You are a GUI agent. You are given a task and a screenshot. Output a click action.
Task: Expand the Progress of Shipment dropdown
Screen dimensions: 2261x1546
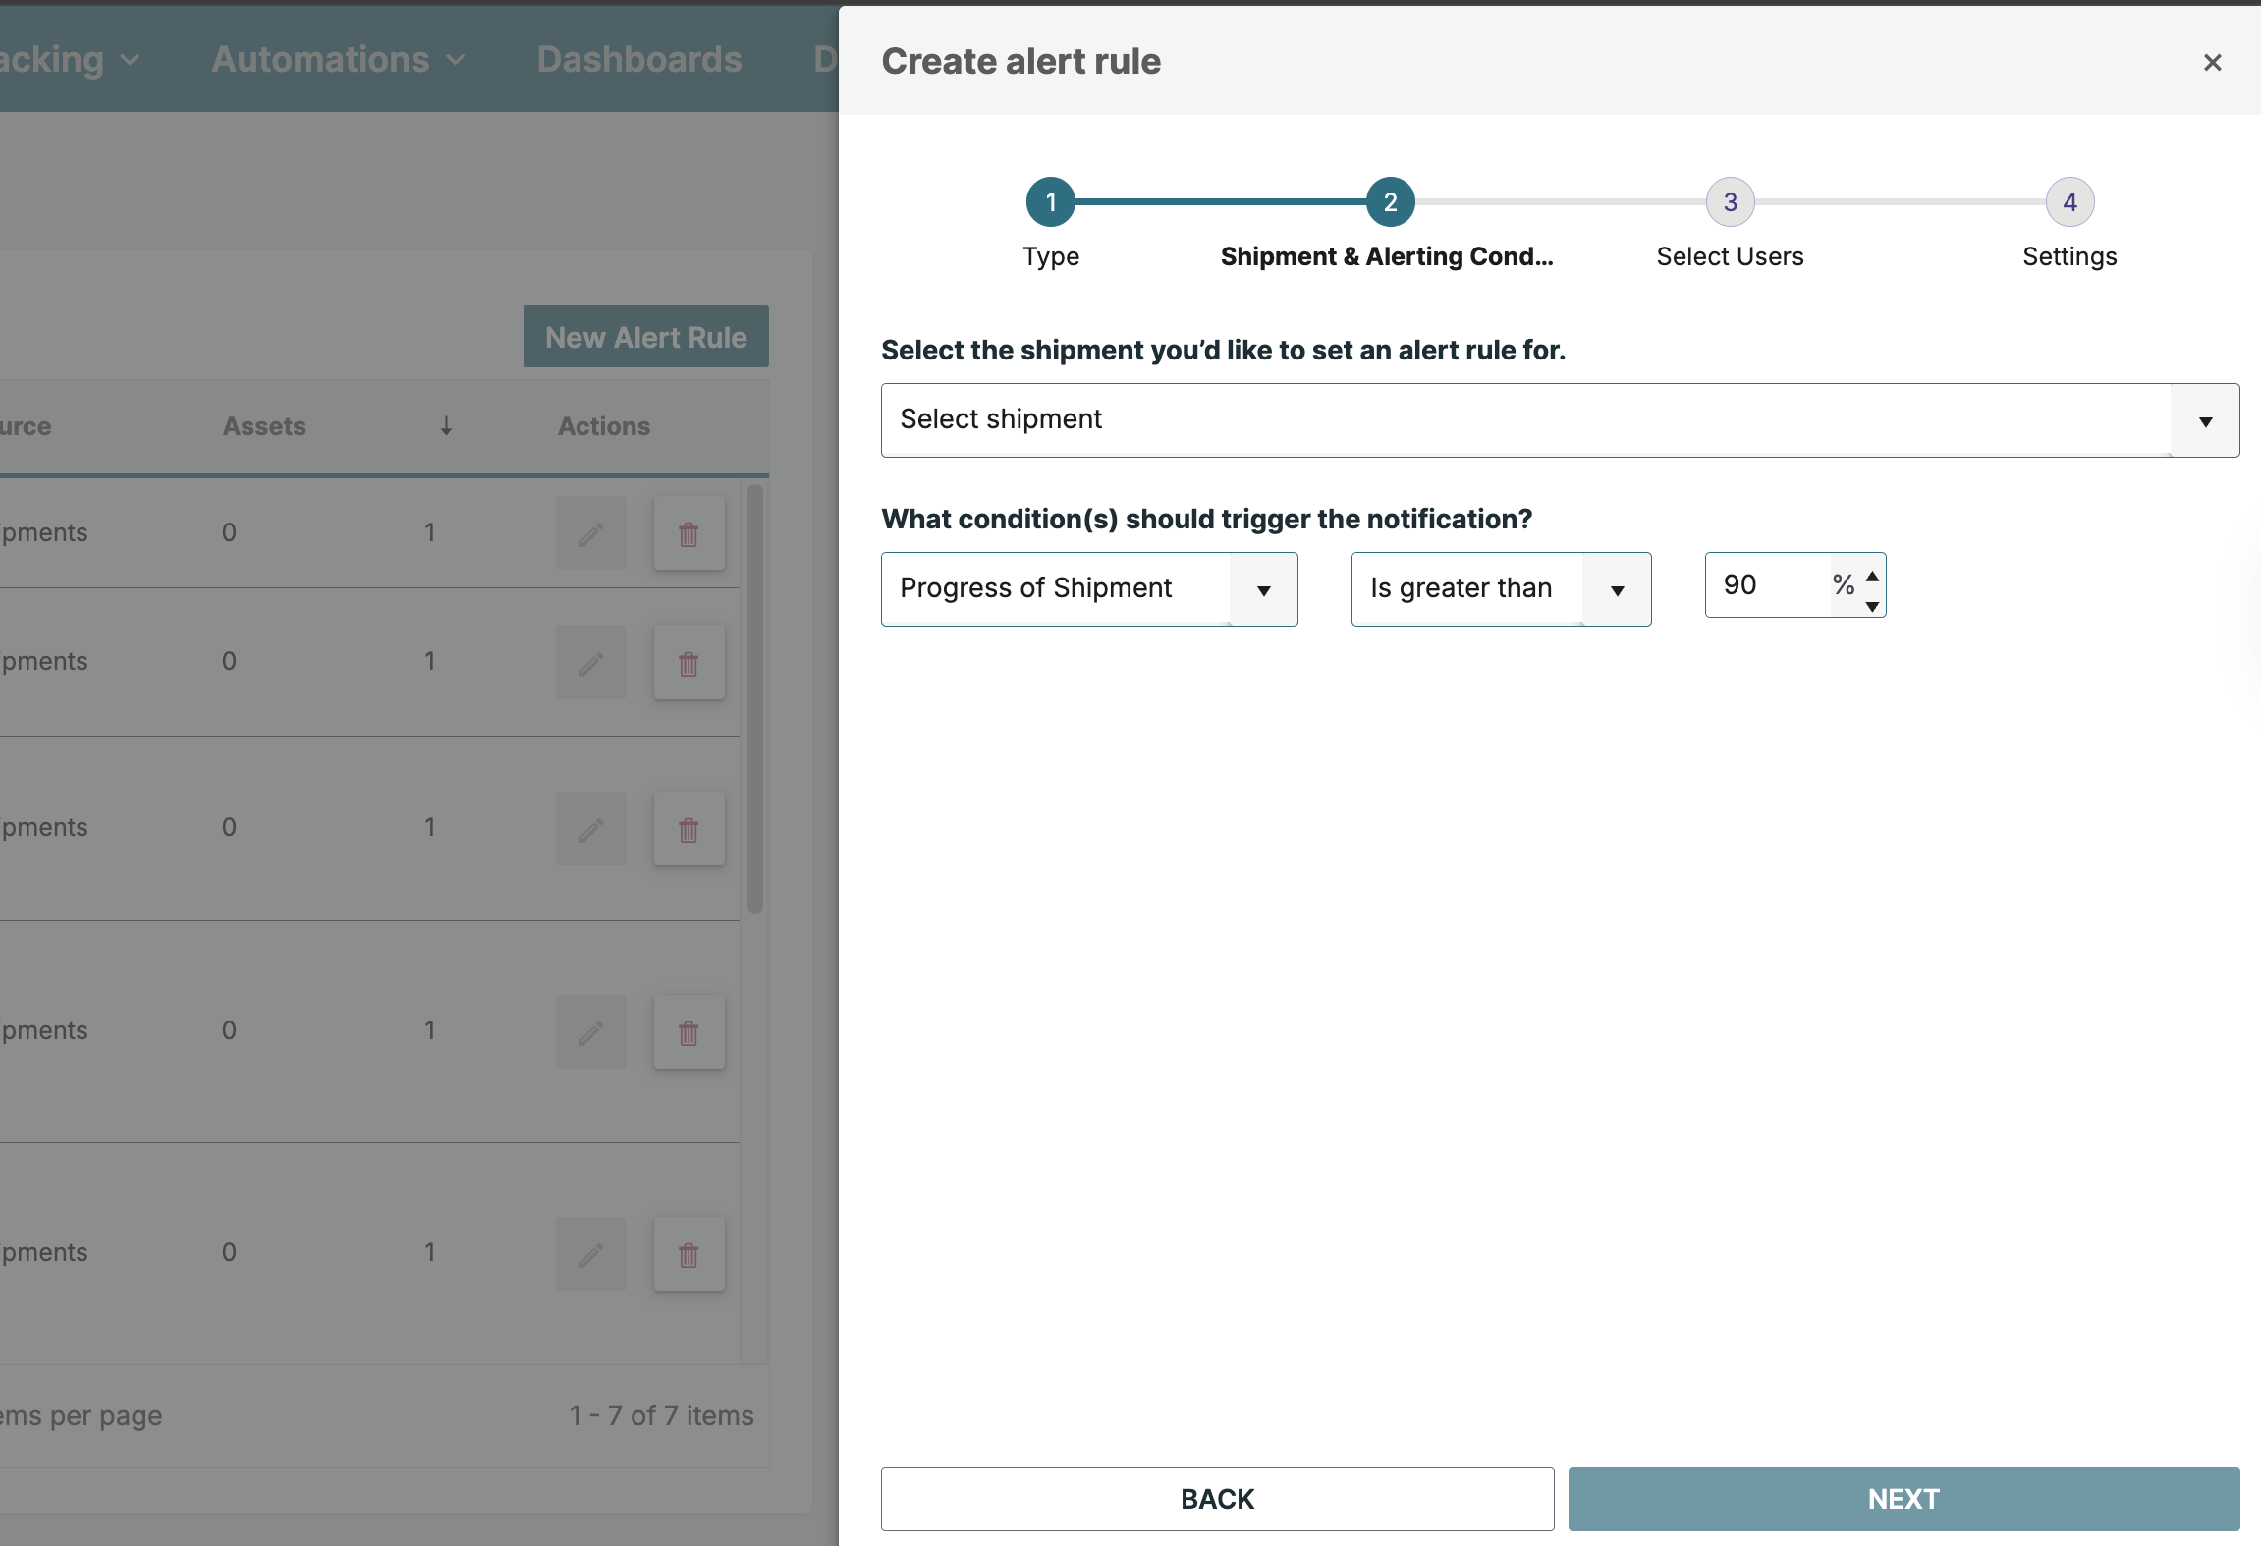coord(1088,589)
